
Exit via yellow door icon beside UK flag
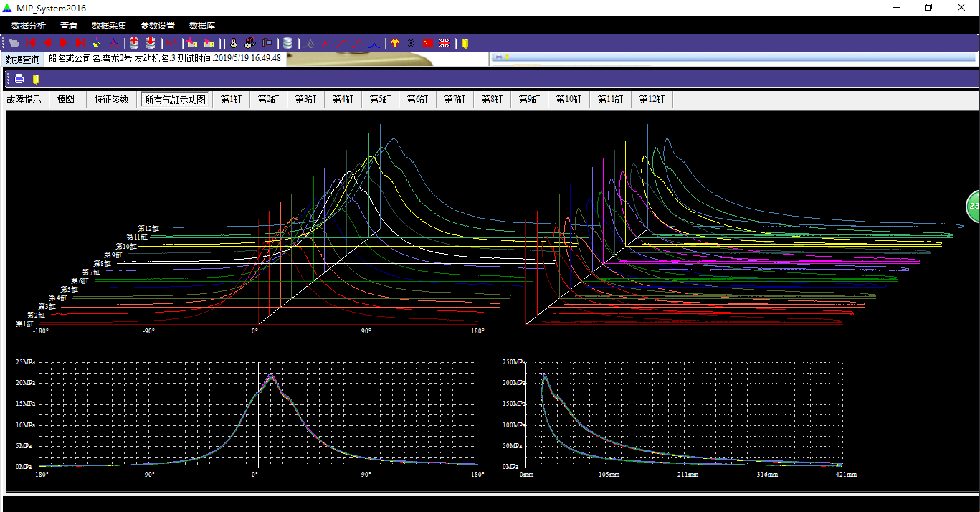[465, 43]
